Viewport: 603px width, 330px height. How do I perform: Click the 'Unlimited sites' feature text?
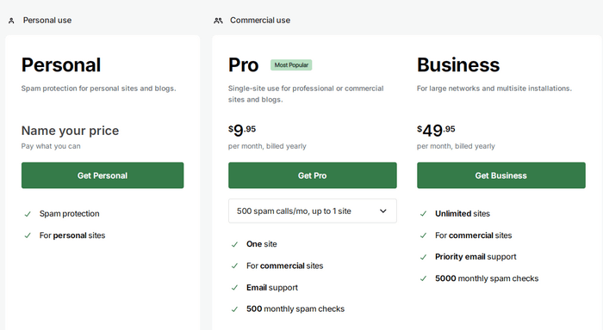pos(463,214)
